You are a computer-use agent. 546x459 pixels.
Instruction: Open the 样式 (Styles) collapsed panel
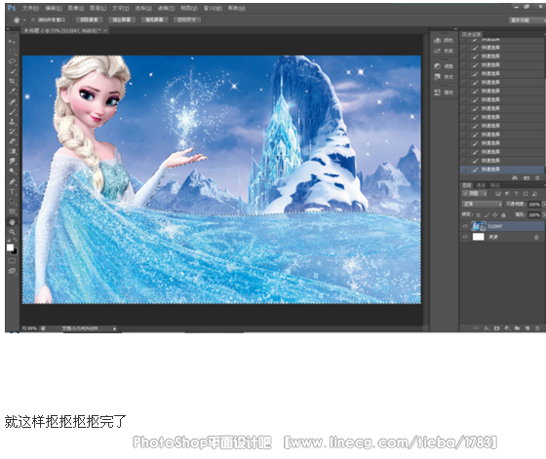pyautogui.click(x=444, y=77)
